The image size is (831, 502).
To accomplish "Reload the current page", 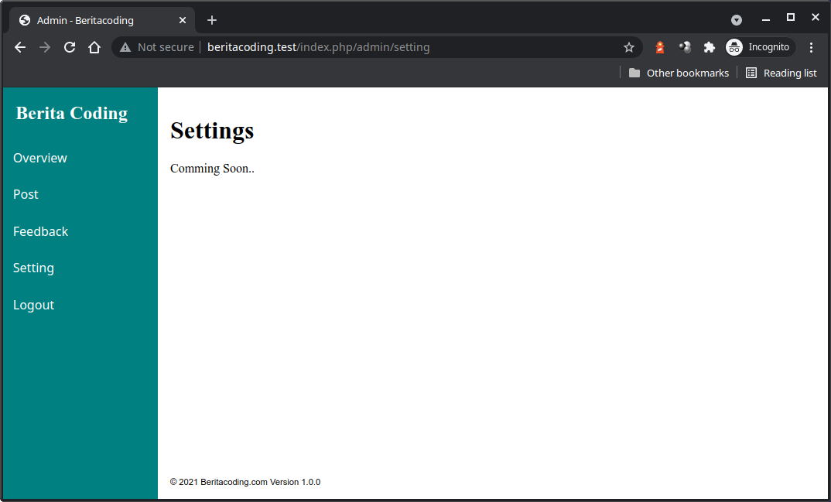I will pyautogui.click(x=70, y=47).
